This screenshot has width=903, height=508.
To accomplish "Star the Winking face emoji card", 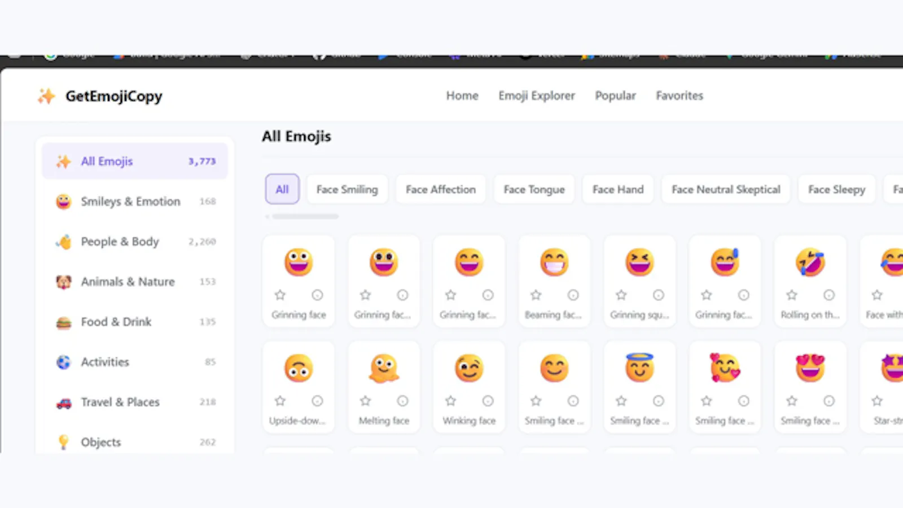I will click(x=450, y=401).
